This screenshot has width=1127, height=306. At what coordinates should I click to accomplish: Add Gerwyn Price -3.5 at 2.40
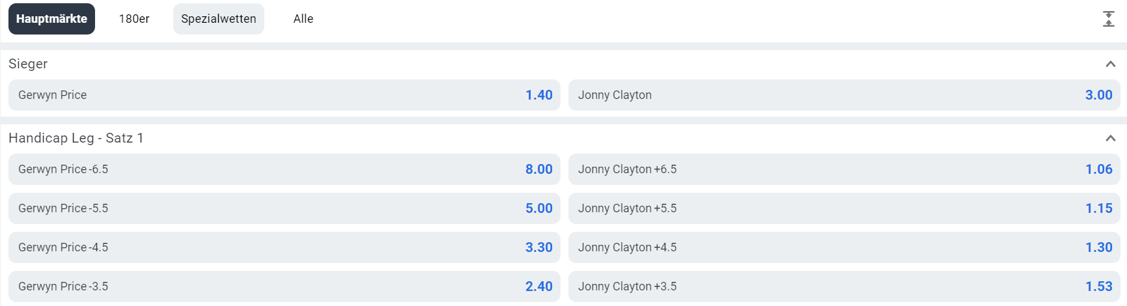pyautogui.click(x=285, y=286)
